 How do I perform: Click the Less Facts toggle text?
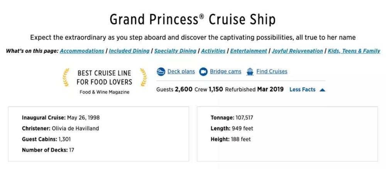pyautogui.click(x=302, y=90)
